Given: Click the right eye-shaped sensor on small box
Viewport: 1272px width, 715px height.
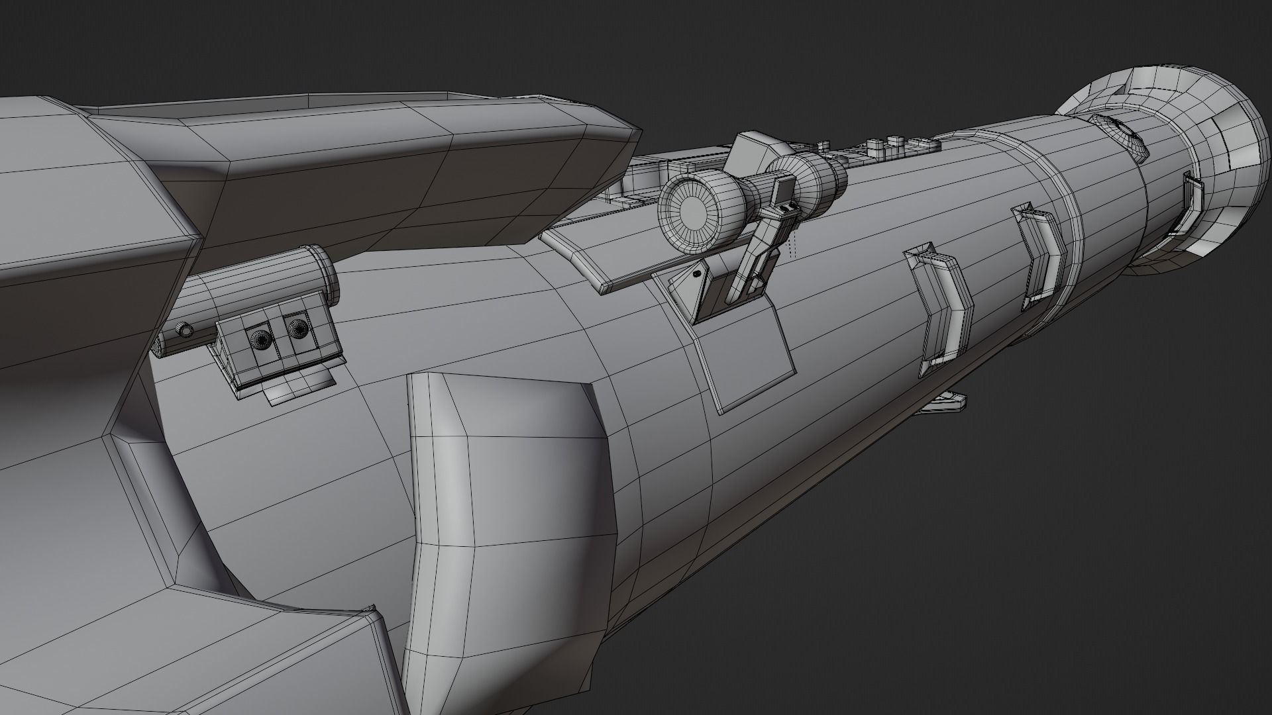Looking at the screenshot, I should pos(298,328).
